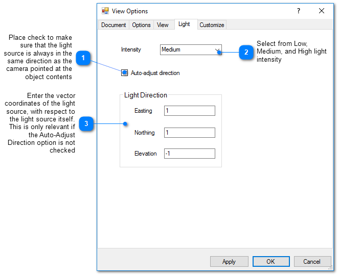
Task: Confirm with the OK button
Action: click(271, 261)
